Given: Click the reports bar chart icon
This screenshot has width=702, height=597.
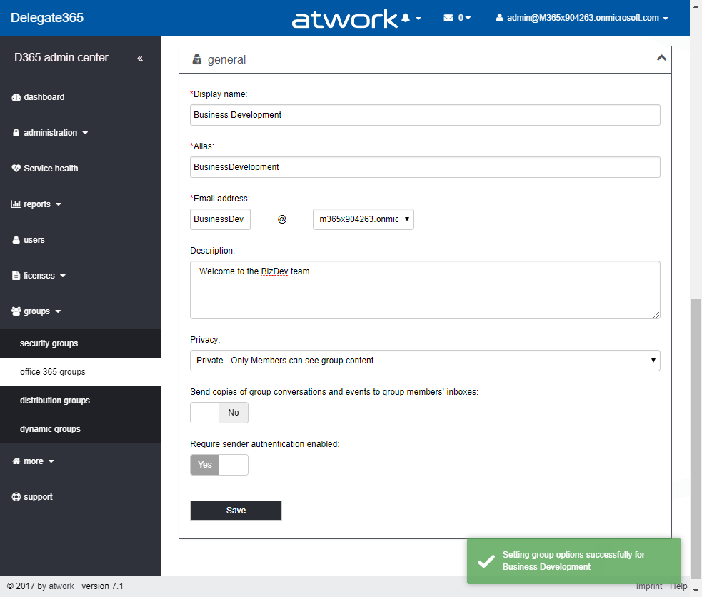Looking at the screenshot, I should click(x=16, y=204).
